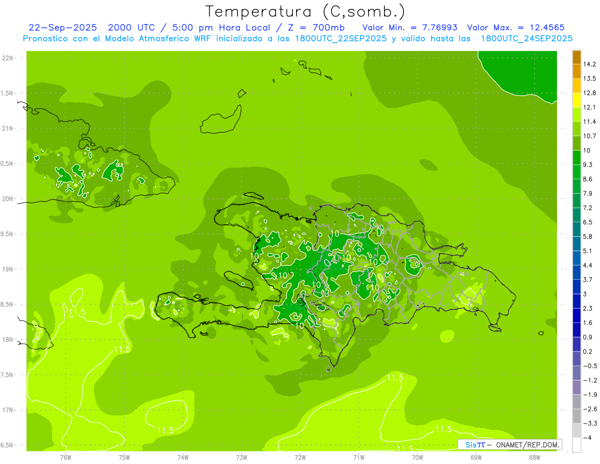Screen dimensions: 600x464
Task: Click the white swatch at the legend bottom
Action: pos(576,445)
